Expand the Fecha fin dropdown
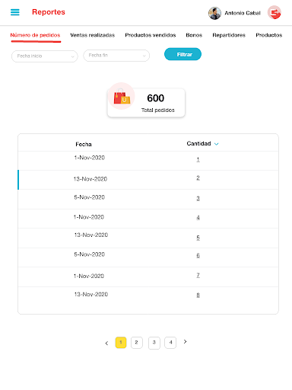Screen dimensions: 292x390 [x=116, y=56]
